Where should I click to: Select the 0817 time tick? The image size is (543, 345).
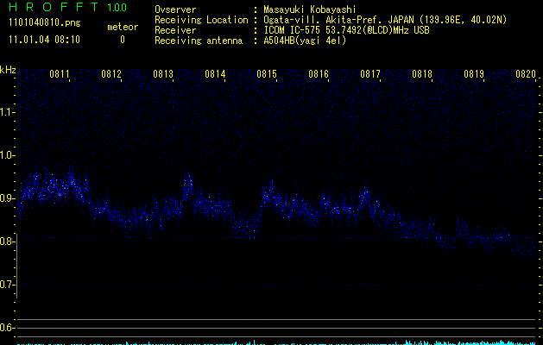370,75
